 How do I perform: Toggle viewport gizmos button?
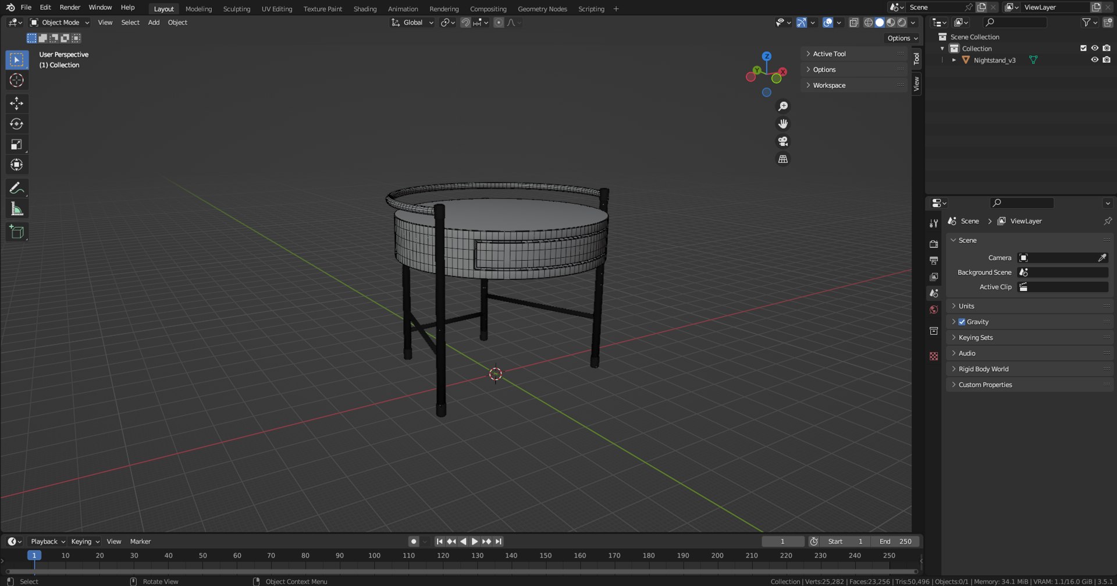tap(801, 22)
